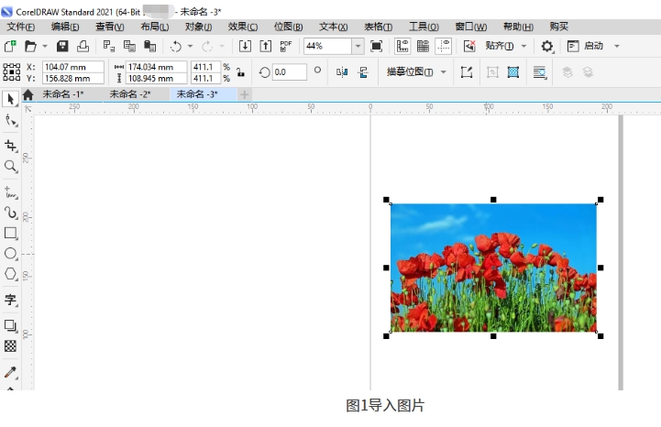Expand the 描摹位图 trace bitmap dropdown

(444, 71)
